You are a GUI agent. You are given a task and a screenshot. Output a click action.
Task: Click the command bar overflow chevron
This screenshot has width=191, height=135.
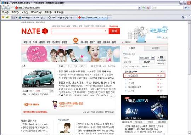point(190,16)
